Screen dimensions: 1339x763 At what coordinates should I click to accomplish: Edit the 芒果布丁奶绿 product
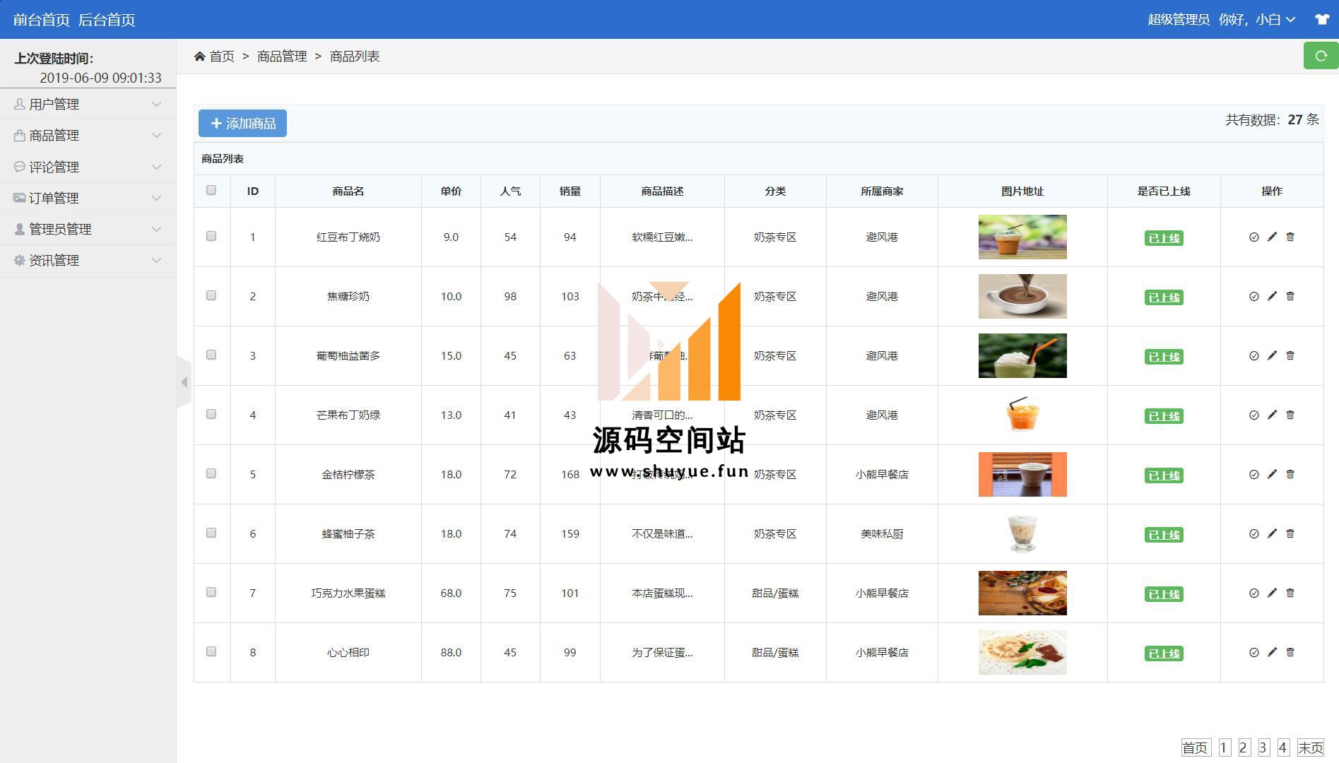[1272, 415]
